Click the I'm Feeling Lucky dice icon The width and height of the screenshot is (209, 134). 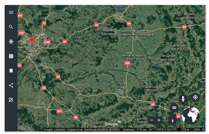click(11, 56)
